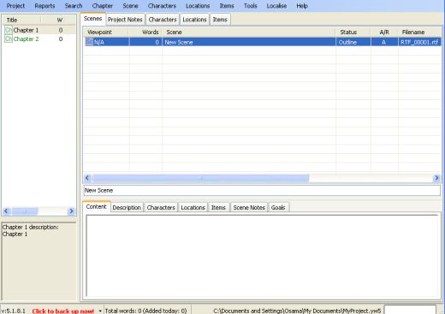Select the lower Characters tab
This screenshot has width=445, height=314.
[x=161, y=208]
